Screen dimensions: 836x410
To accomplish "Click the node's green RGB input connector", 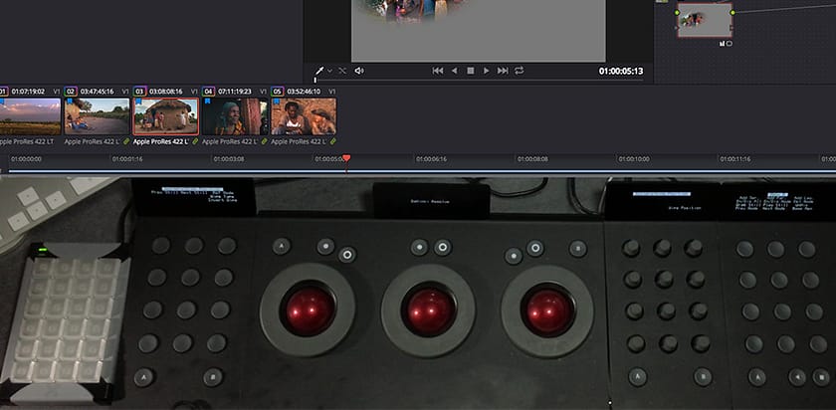I will (677, 12).
